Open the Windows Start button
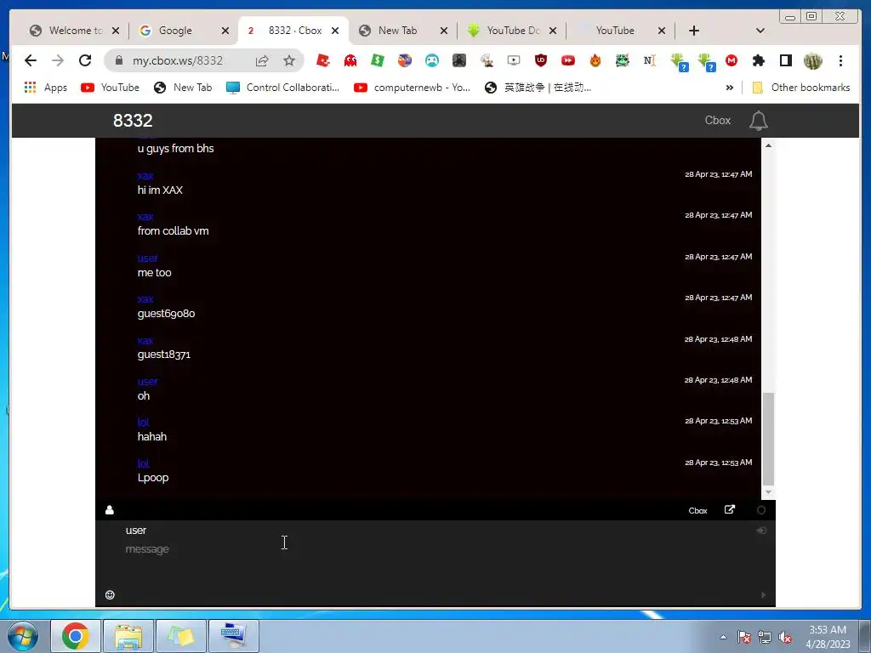The image size is (871, 653). (x=22, y=636)
